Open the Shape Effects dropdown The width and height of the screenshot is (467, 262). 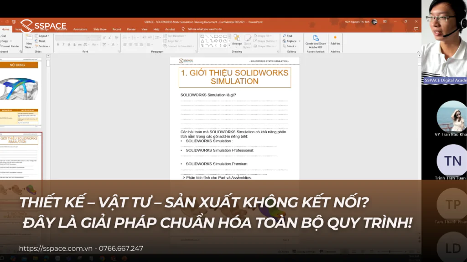265,46
